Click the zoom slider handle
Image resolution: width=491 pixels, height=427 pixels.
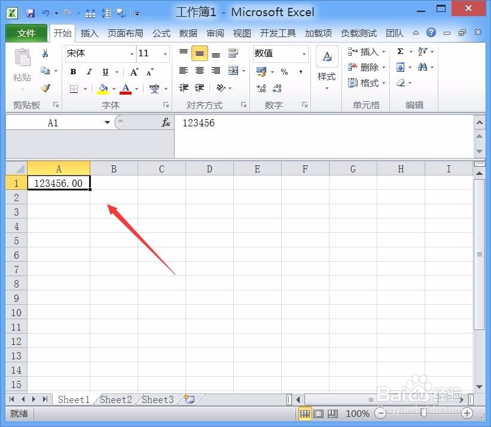[x=423, y=414]
